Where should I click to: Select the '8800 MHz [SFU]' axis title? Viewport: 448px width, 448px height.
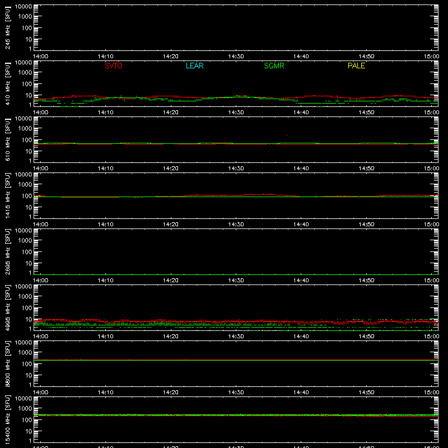tap(7, 363)
